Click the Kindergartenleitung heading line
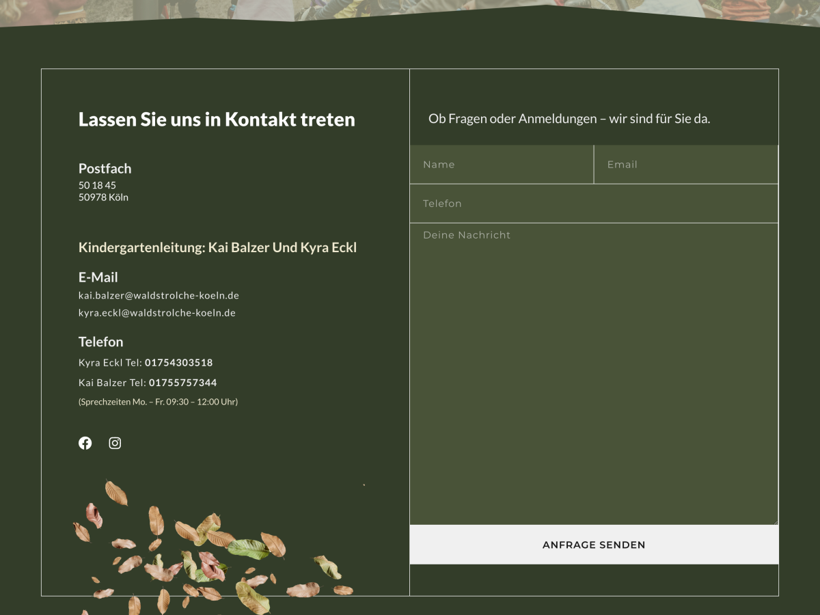This screenshot has width=820, height=615. (x=217, y=247)
